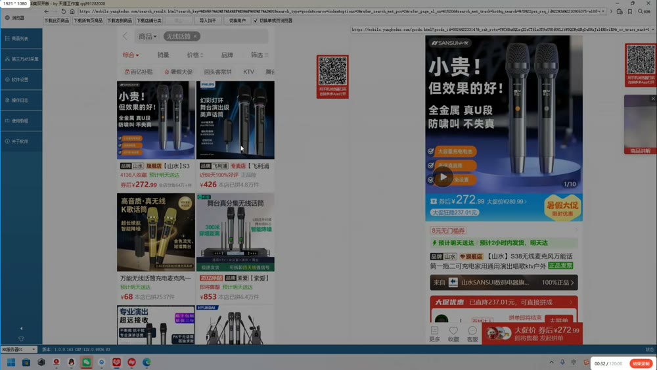This screenshot has height=370, width=657.
Task: Click the 下载所有页商品 button
Action: point(88,20)
